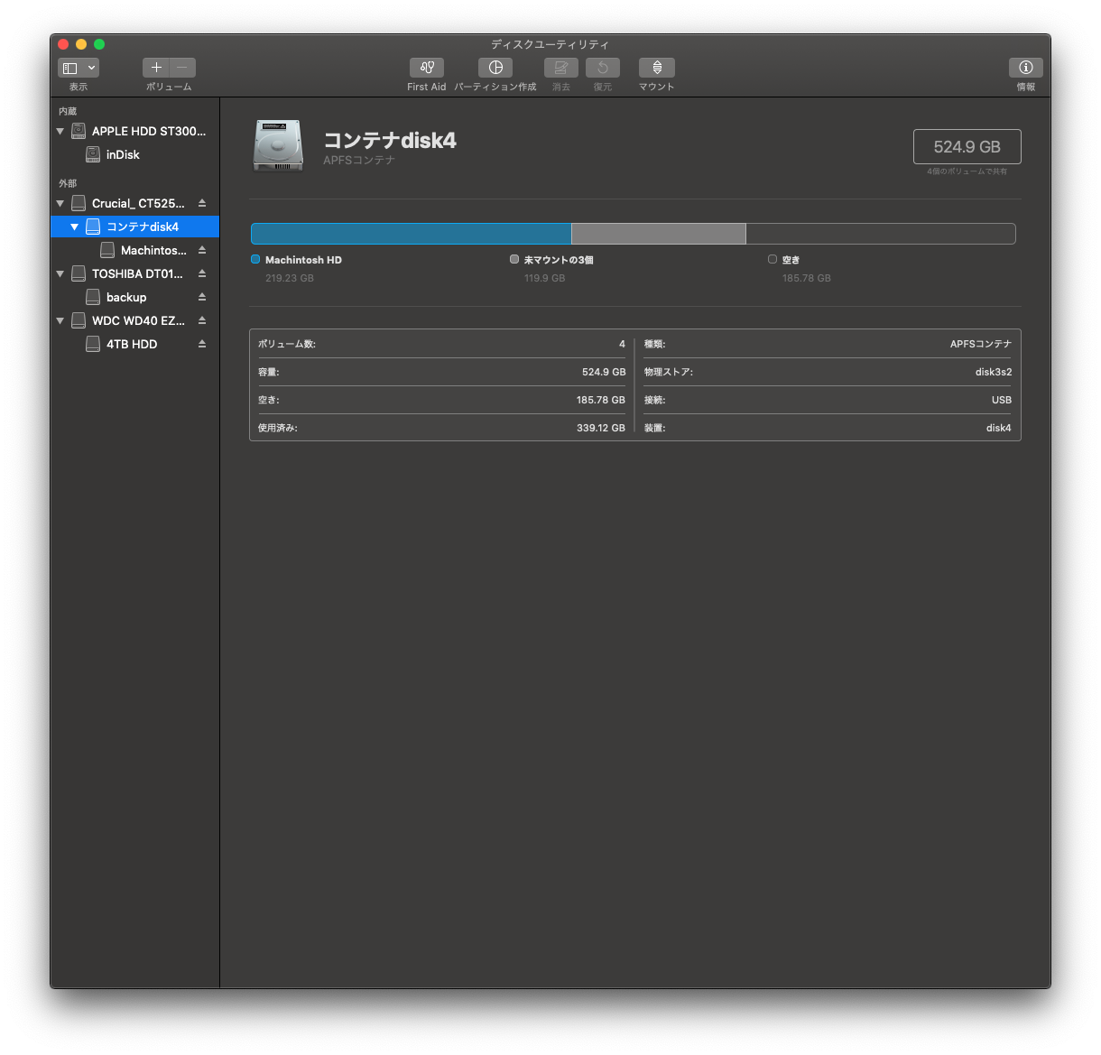The height and width of the screenshot is (1055, 1101).
Task: Click the Erase (消去) toolbar icon
Action: (561, 68)
